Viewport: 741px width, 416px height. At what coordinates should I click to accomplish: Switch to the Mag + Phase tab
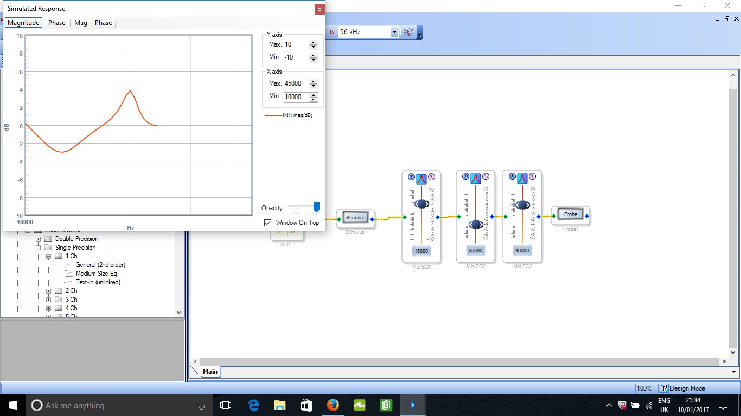pyautogui.click(x=93, y=23)
